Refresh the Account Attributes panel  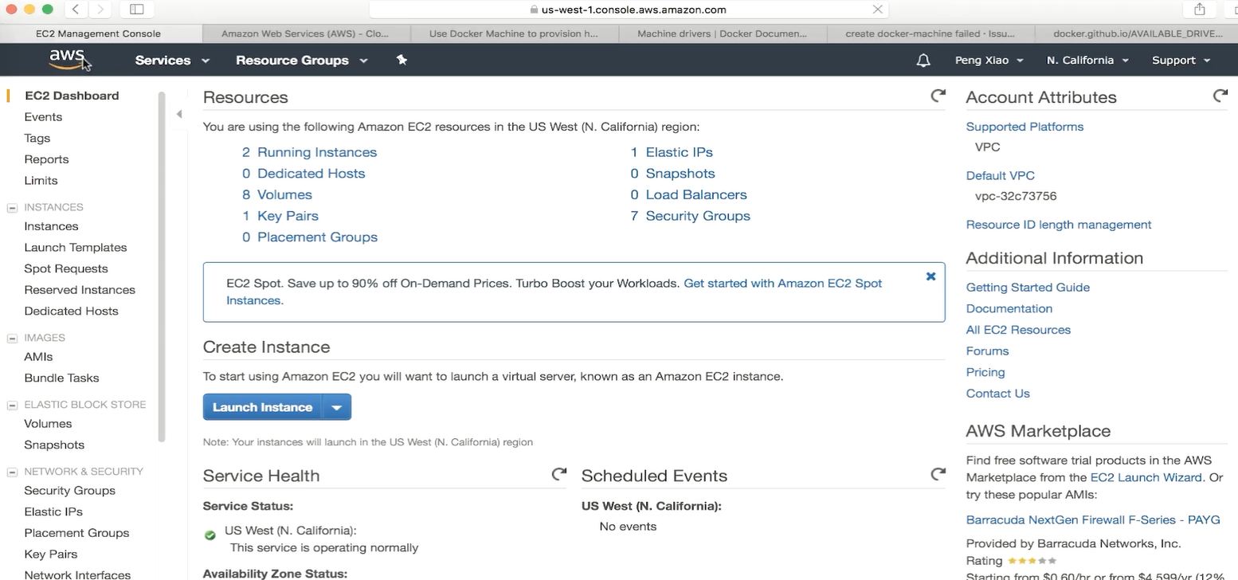click(x=1220, y=96)
